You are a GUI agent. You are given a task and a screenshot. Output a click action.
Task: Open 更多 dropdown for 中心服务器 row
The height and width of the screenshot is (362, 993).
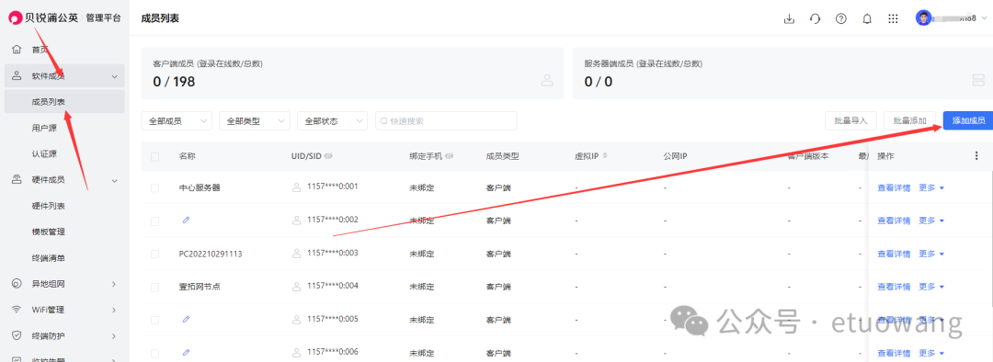[931, 188]
